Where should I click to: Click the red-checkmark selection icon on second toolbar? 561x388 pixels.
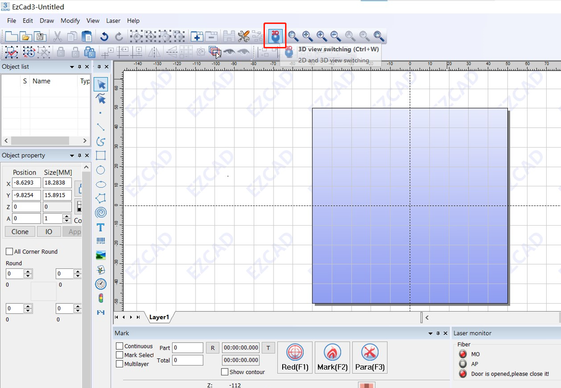[11, 52]
